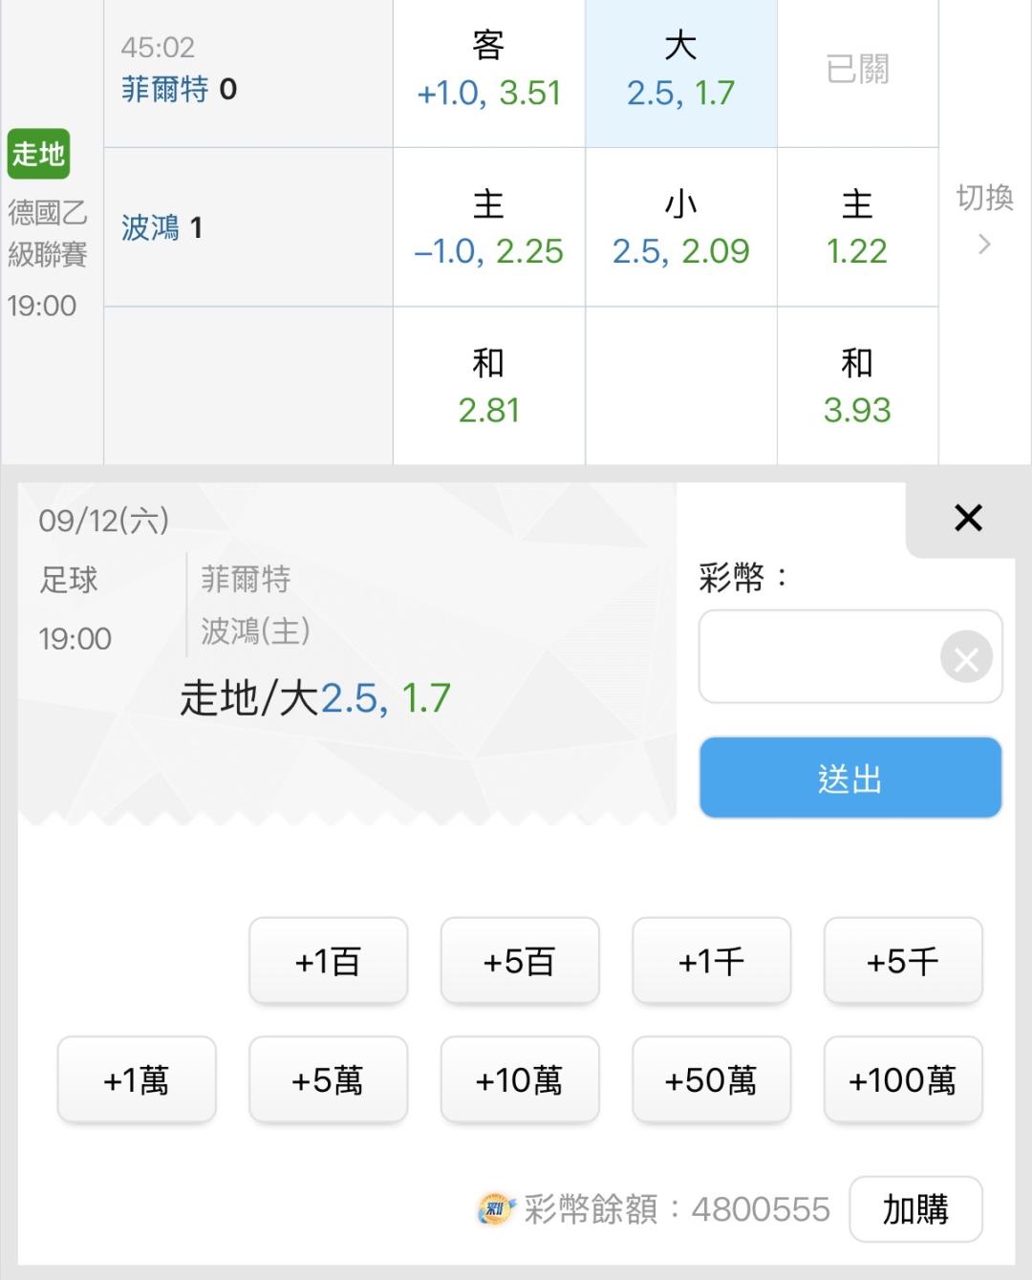The image size is (1032, 1280).
Task: Close the bet slip with the X icon
Action: 968,518
